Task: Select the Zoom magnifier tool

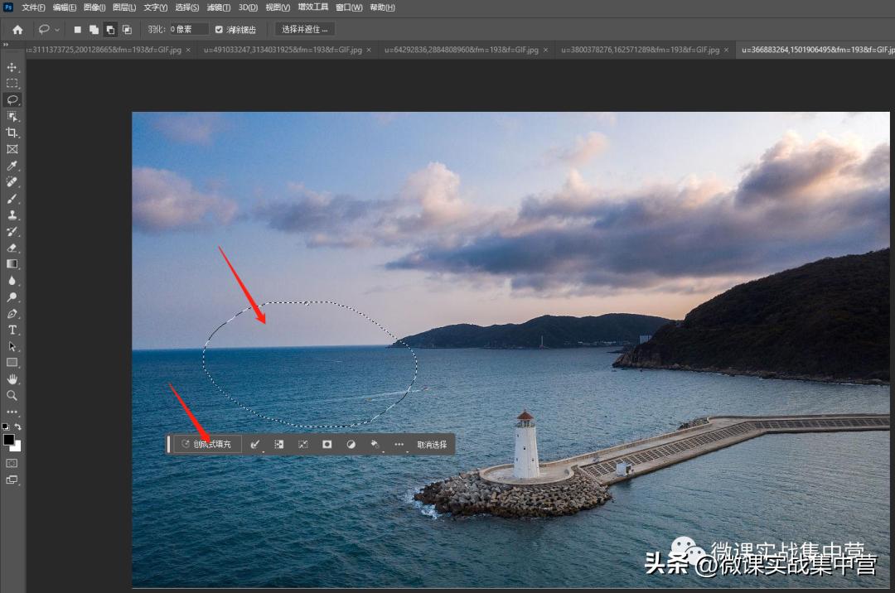Action: click(x=12, y=395)
